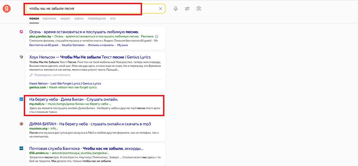Clear the search query with X
The height and width of the screenshot is (166, 358).
pos(160,9)
